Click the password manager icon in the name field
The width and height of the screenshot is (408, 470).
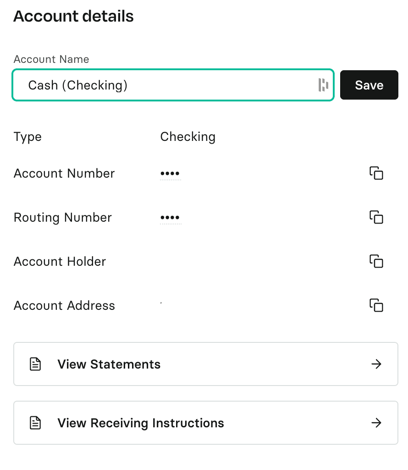pyautogui.click(x=323, y=85)
